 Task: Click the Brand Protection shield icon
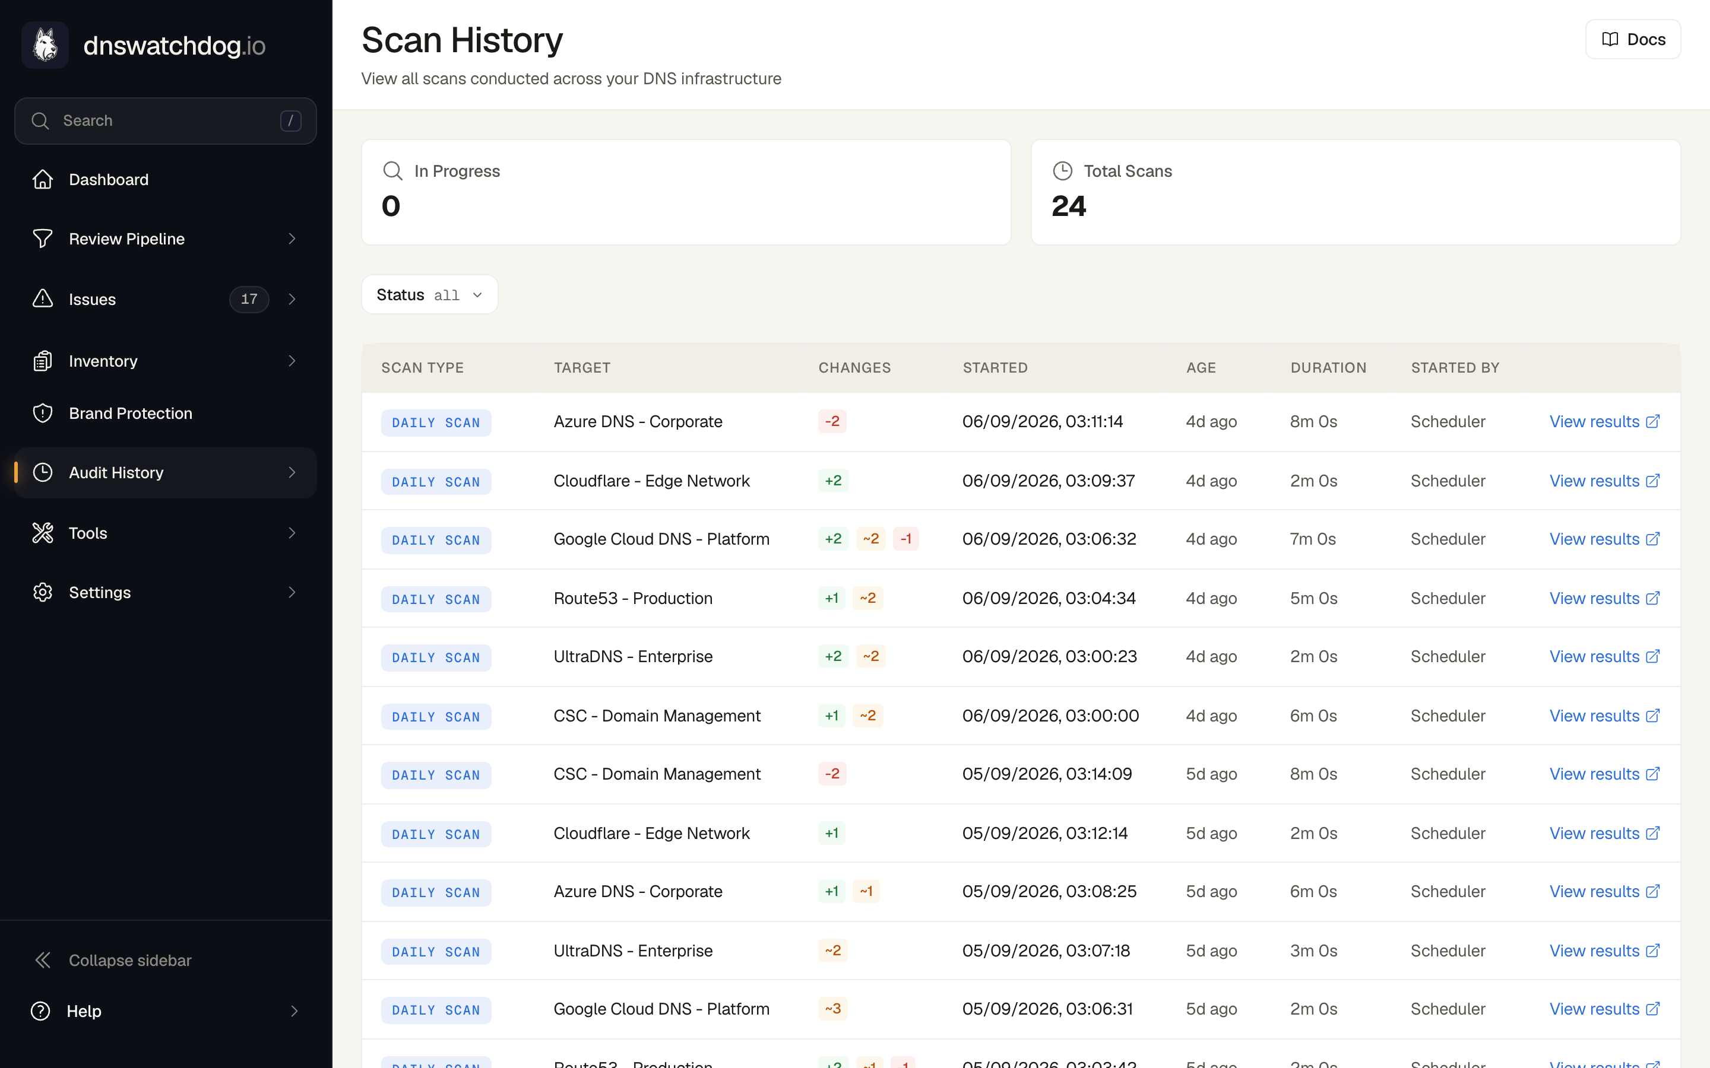tap(42, 413)
